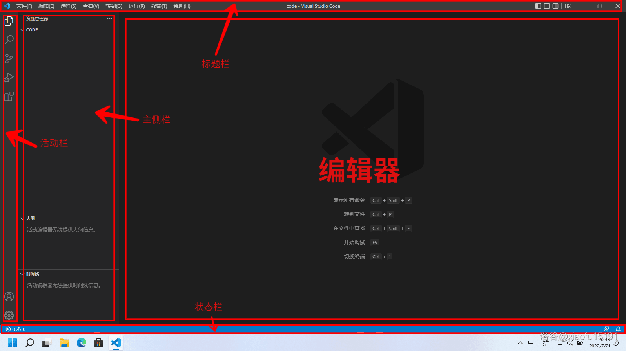Open Microsoft Store from taskbar

point(99,343)
